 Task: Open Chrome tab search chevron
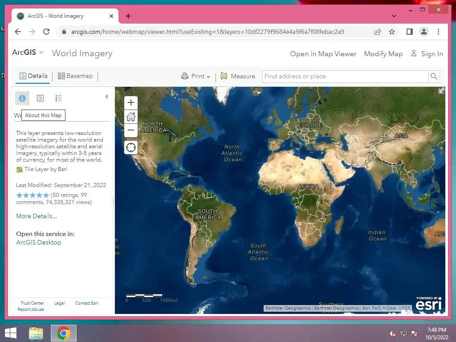(x=394, y=16)
